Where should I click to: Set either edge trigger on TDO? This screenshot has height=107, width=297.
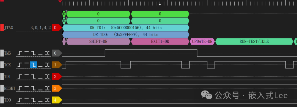47,100
